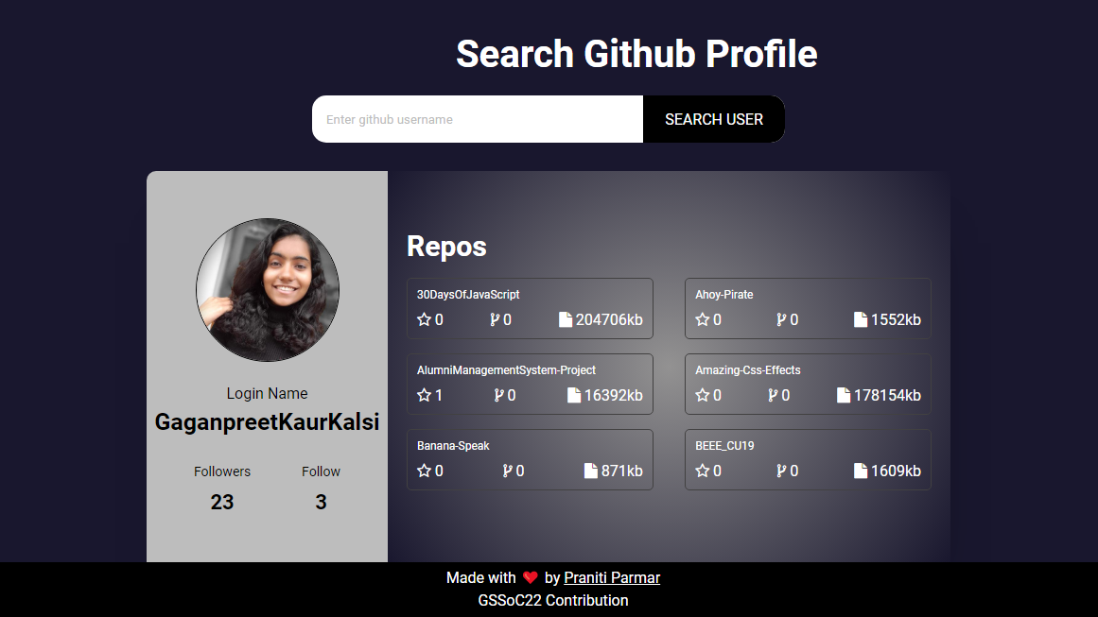
Task: Click the file size icon on Banana-Speak repo
Action: pyautogui.click(x=593, y=470)
